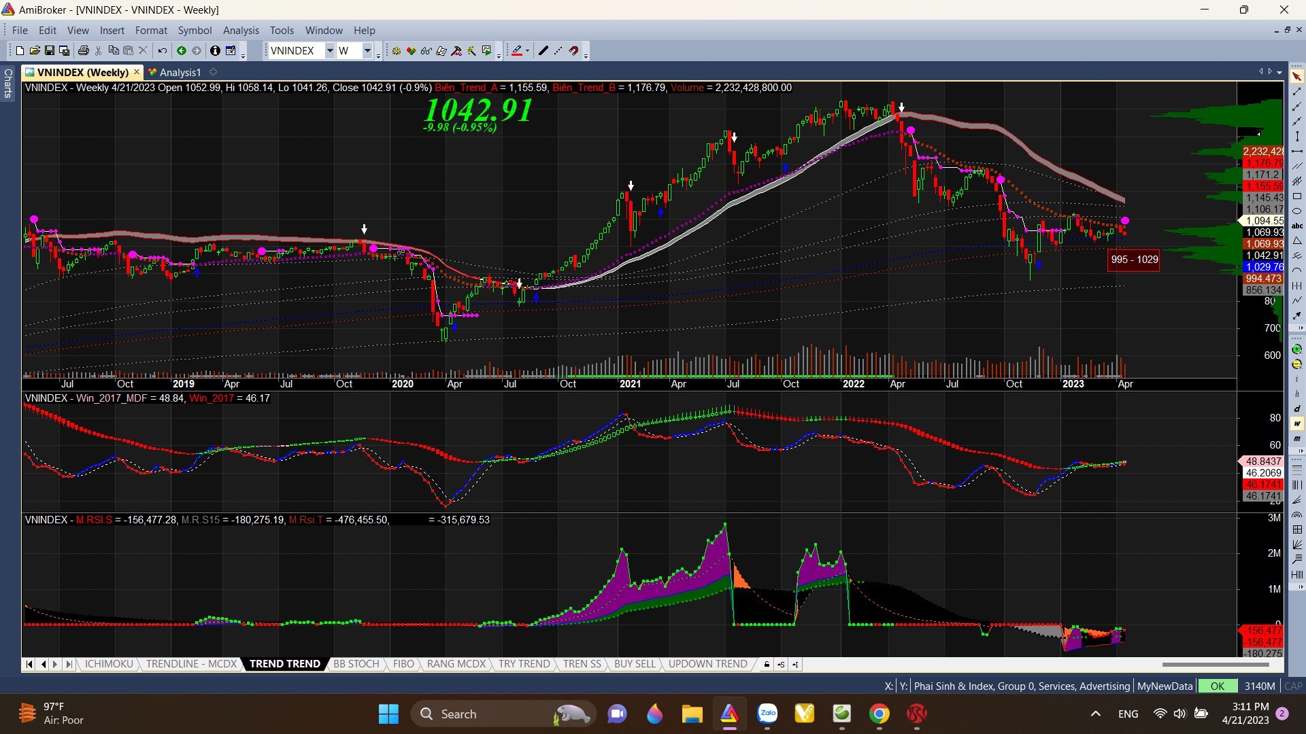Switch to the FIBO sheet tab
Screen dimensions: 1306x734
click(x=403, y=664)
